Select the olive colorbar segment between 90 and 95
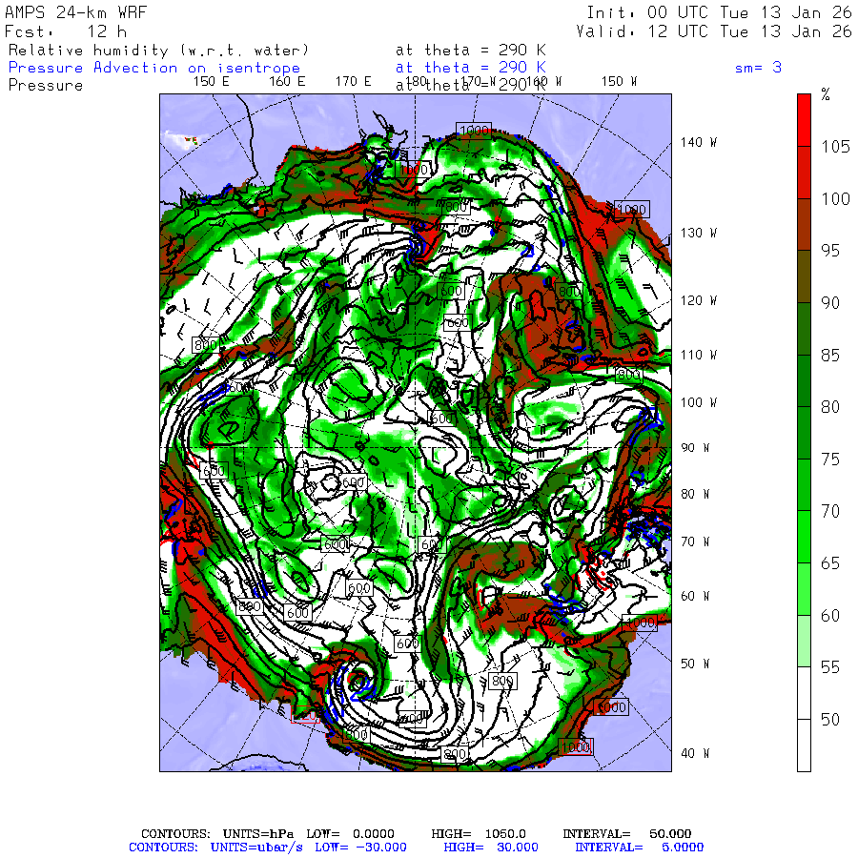 (x=804, y=276)
